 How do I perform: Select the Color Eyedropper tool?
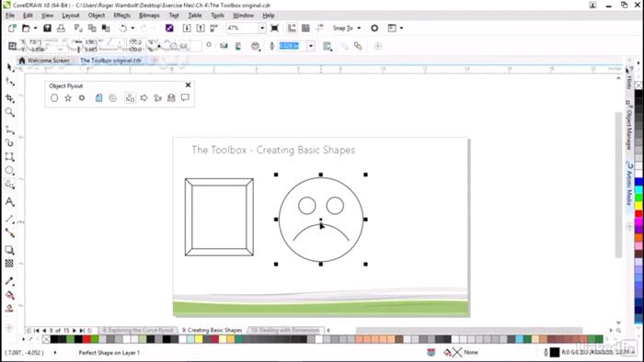10,281
